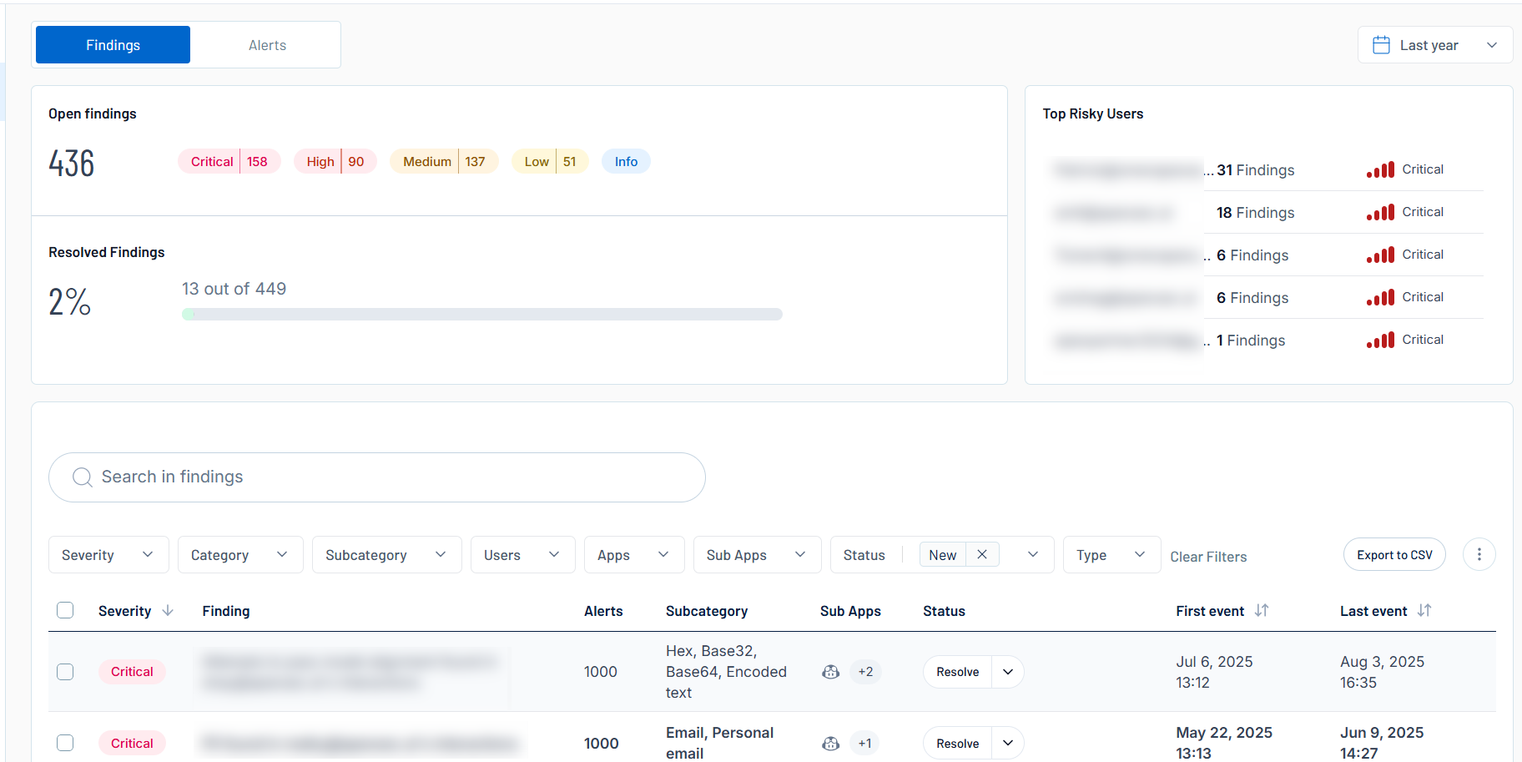The image size is (1522, 762).
Task: Click the Export to CSV button
Action: [x=1393, y=555]
